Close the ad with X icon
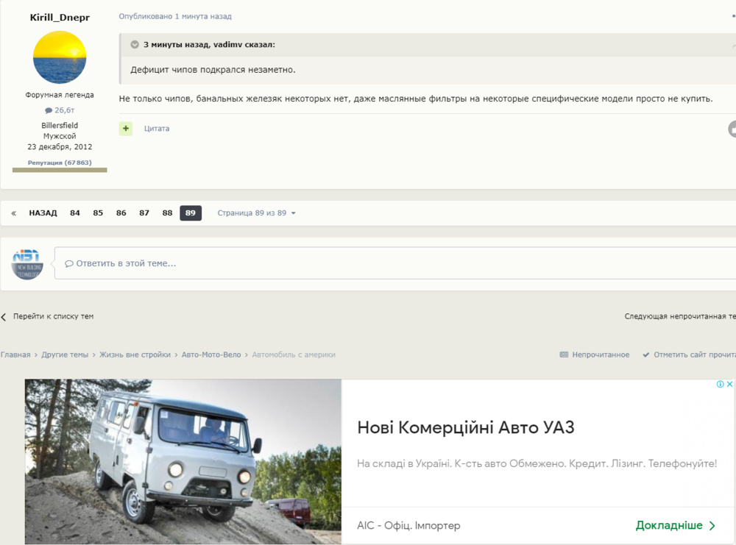The height and width of the screenshot is (545, 736). pos(730,384)
